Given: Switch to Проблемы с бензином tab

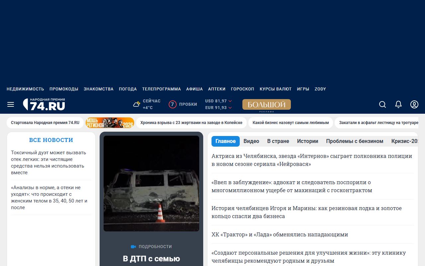Looking at the screenshot, I should (355, 141).
